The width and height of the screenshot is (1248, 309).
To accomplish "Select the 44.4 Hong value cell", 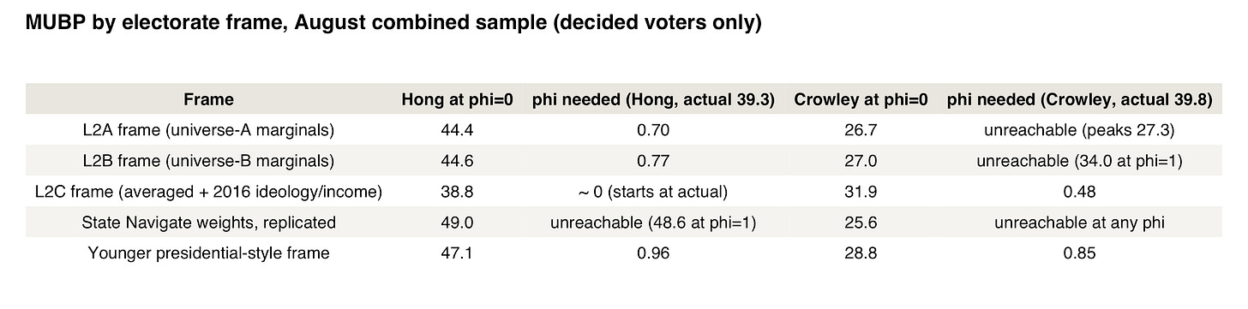I will click(458, 130).
